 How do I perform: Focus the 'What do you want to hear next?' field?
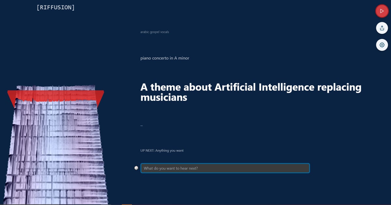pyautogui.click(x=225, y=168)
